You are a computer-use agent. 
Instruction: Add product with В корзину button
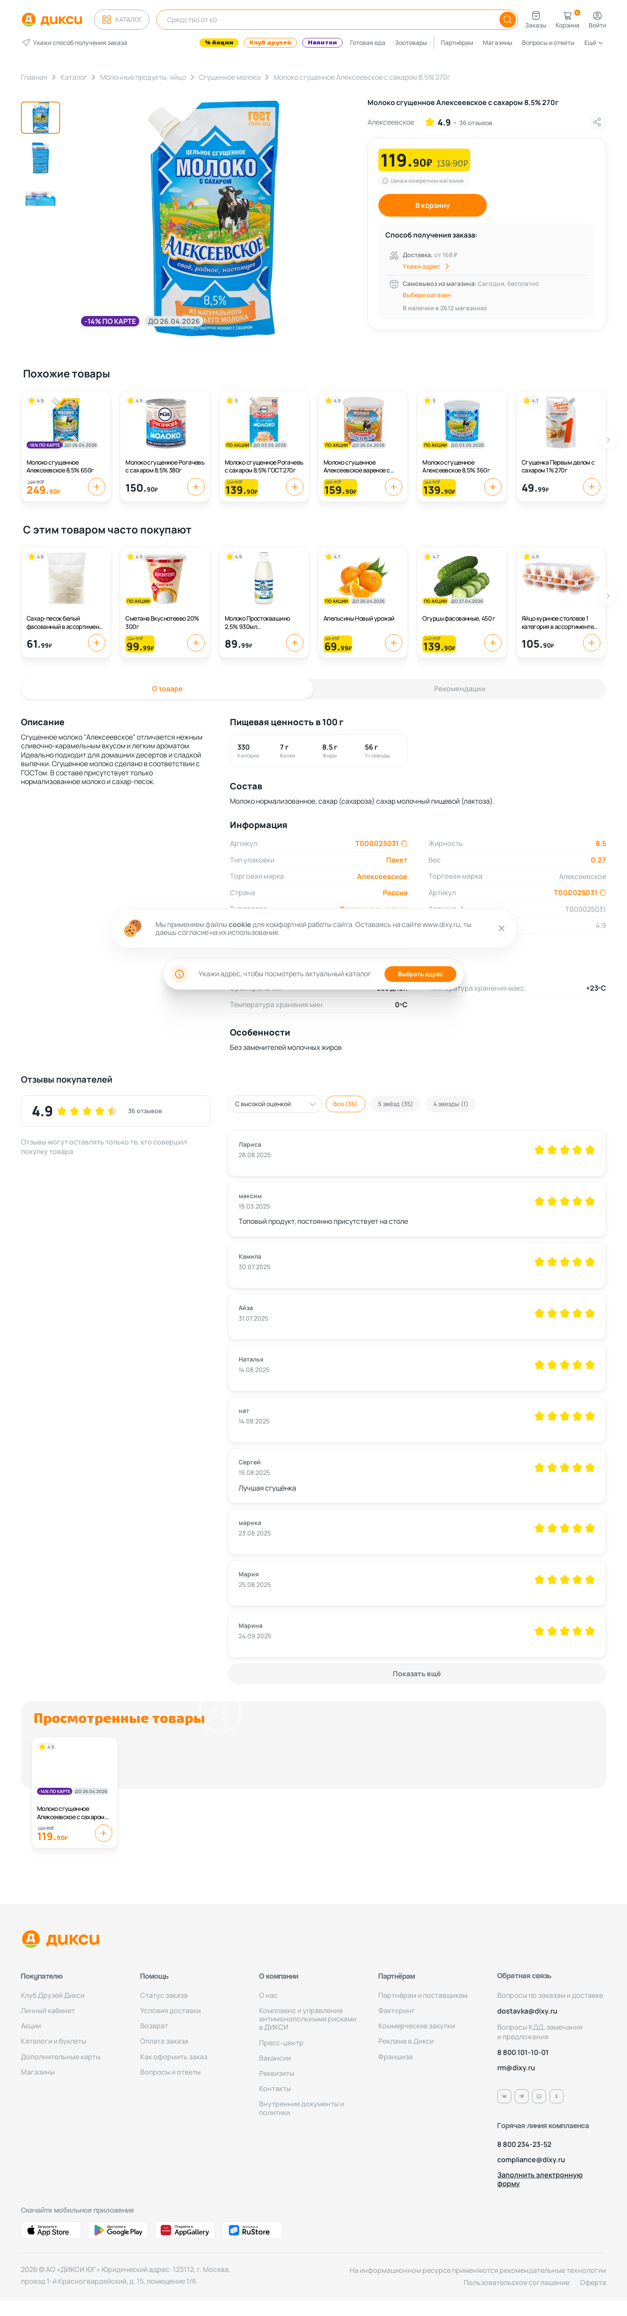432,205
